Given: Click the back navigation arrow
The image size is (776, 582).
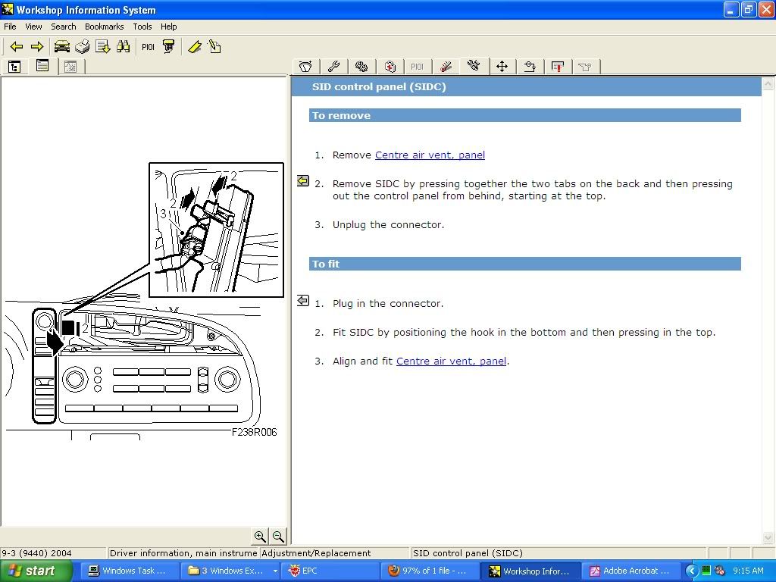Looking at the screenshot, I should [x=17, y=46].
